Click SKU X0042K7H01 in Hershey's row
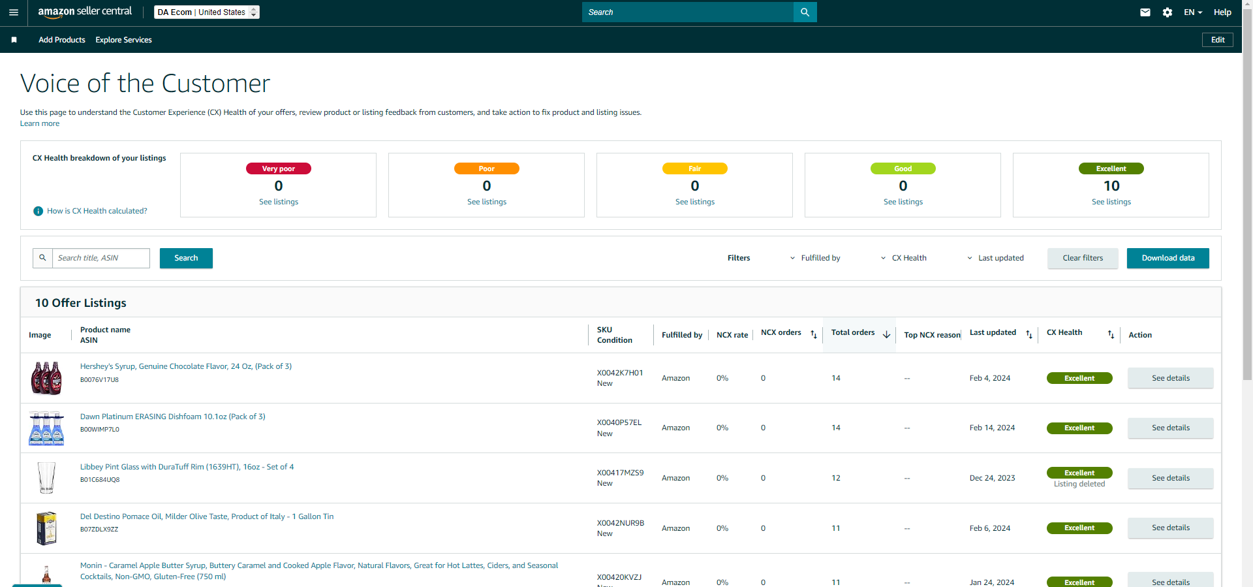 point(620,373)
